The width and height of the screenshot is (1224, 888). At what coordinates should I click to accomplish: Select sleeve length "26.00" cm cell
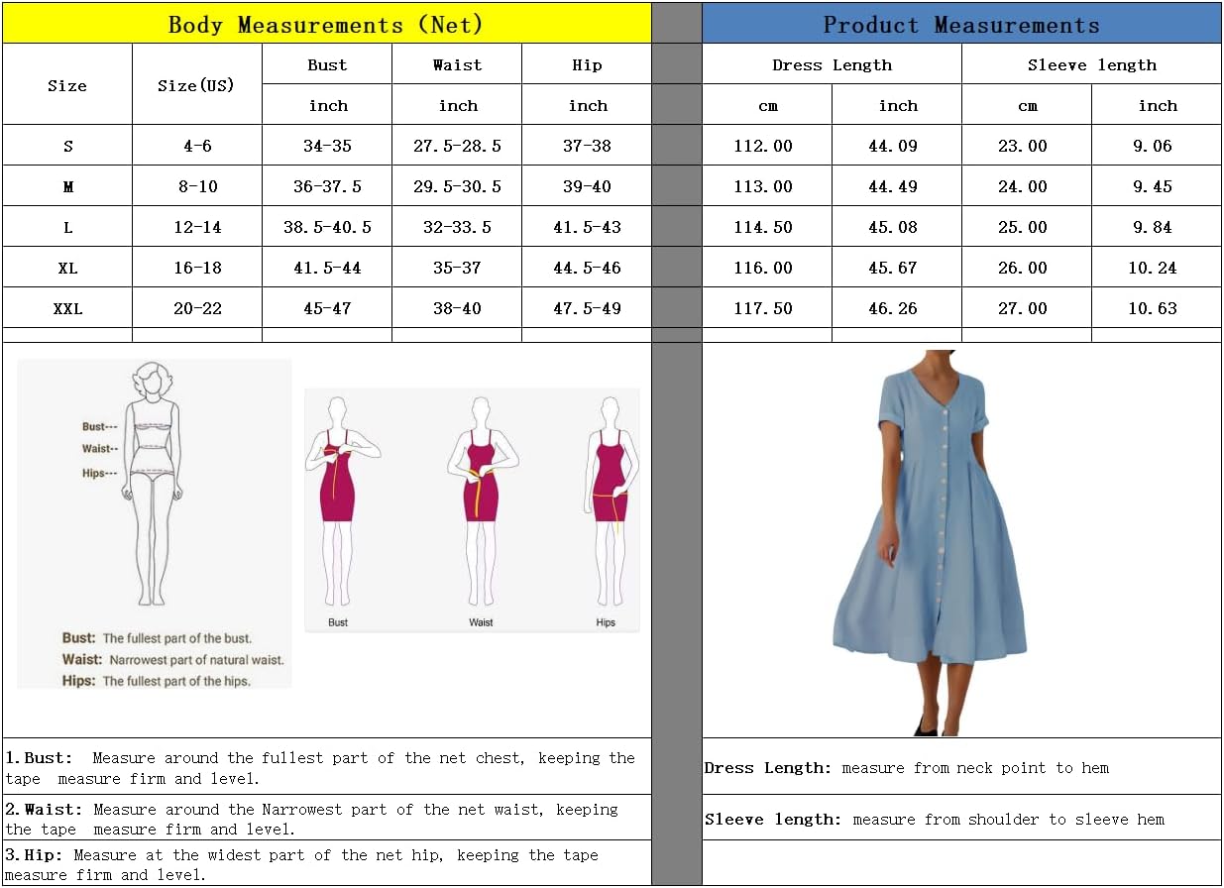pyautogui.click(x=1027, y=268)
